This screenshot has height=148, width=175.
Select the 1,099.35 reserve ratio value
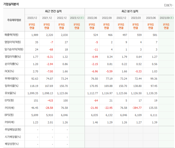coord(33,93)
